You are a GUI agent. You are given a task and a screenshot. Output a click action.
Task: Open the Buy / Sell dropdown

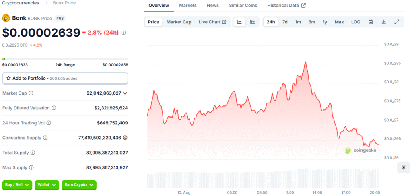[x=17, y=185]
